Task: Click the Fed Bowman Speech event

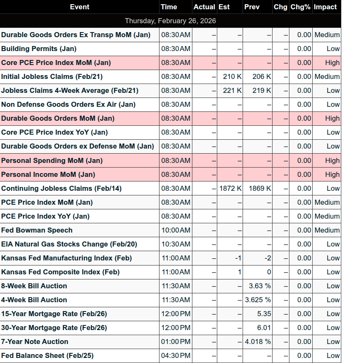Action: point(37,230)
